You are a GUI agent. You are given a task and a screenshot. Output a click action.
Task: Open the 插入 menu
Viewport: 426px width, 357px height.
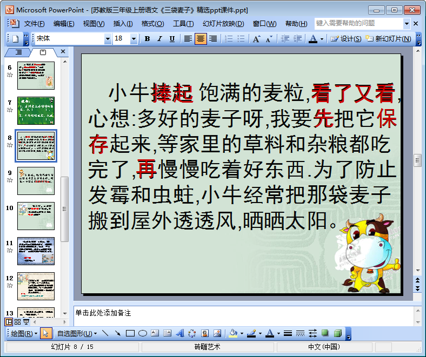(x=123, y=24)
